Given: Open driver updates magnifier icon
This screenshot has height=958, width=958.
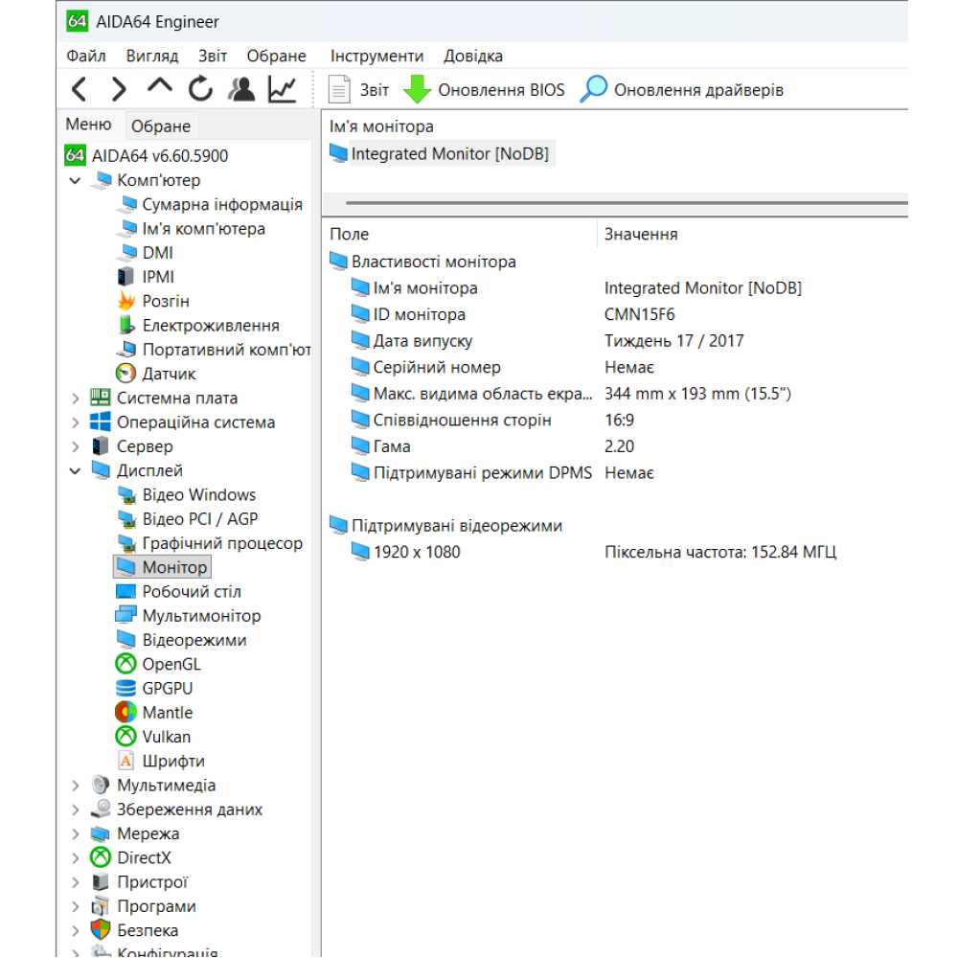Looking at the screenshot, I should (x=593, y=89).
